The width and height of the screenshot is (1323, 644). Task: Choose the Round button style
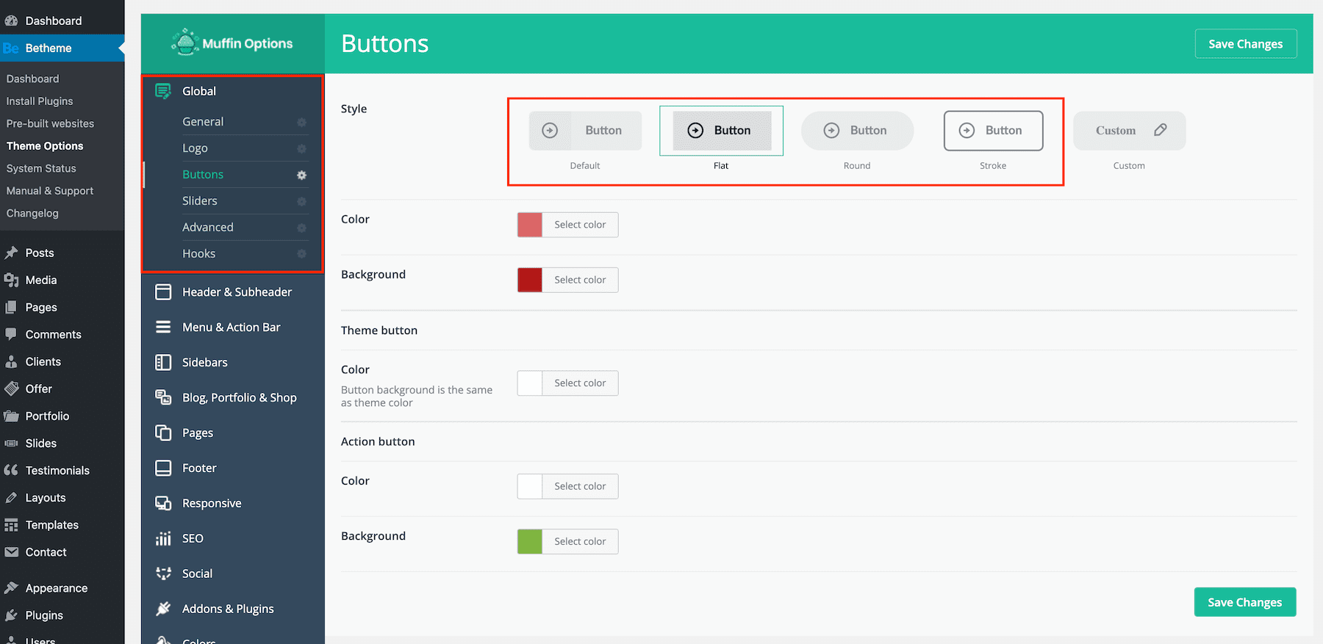(x=857, y=131)
